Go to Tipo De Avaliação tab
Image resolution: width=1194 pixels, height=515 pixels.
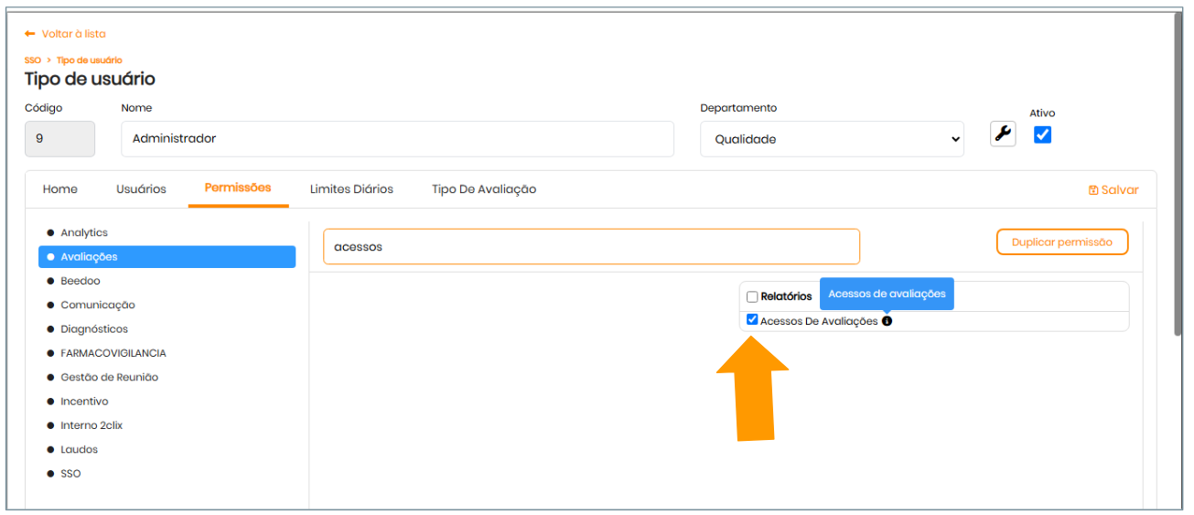click(x=483, y=189)
